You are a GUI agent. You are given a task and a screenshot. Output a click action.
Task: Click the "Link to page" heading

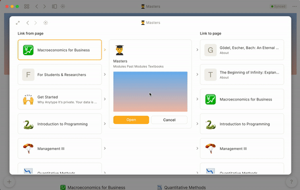click(210, 33)
